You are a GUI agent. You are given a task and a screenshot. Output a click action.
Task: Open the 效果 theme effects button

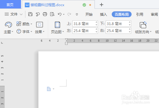coord(39,24)
